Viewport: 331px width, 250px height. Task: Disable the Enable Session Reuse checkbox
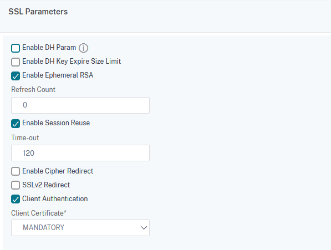pyautogui.click(x=16, y=124)
